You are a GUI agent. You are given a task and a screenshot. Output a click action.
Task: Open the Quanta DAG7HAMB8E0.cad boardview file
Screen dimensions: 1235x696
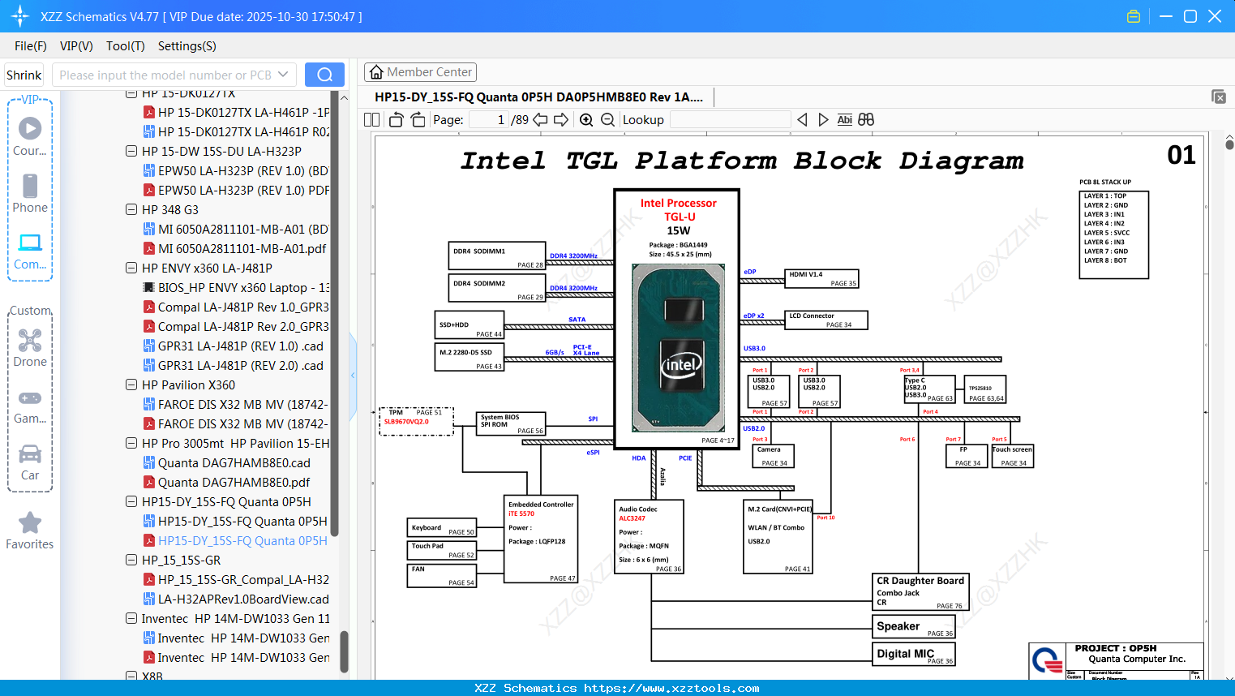click(x=227, y=463)
